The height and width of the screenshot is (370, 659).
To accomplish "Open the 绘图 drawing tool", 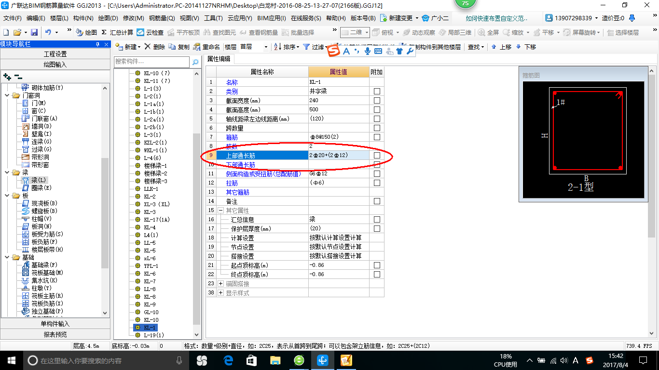I will pyautogui.click(x=86, y=32).
